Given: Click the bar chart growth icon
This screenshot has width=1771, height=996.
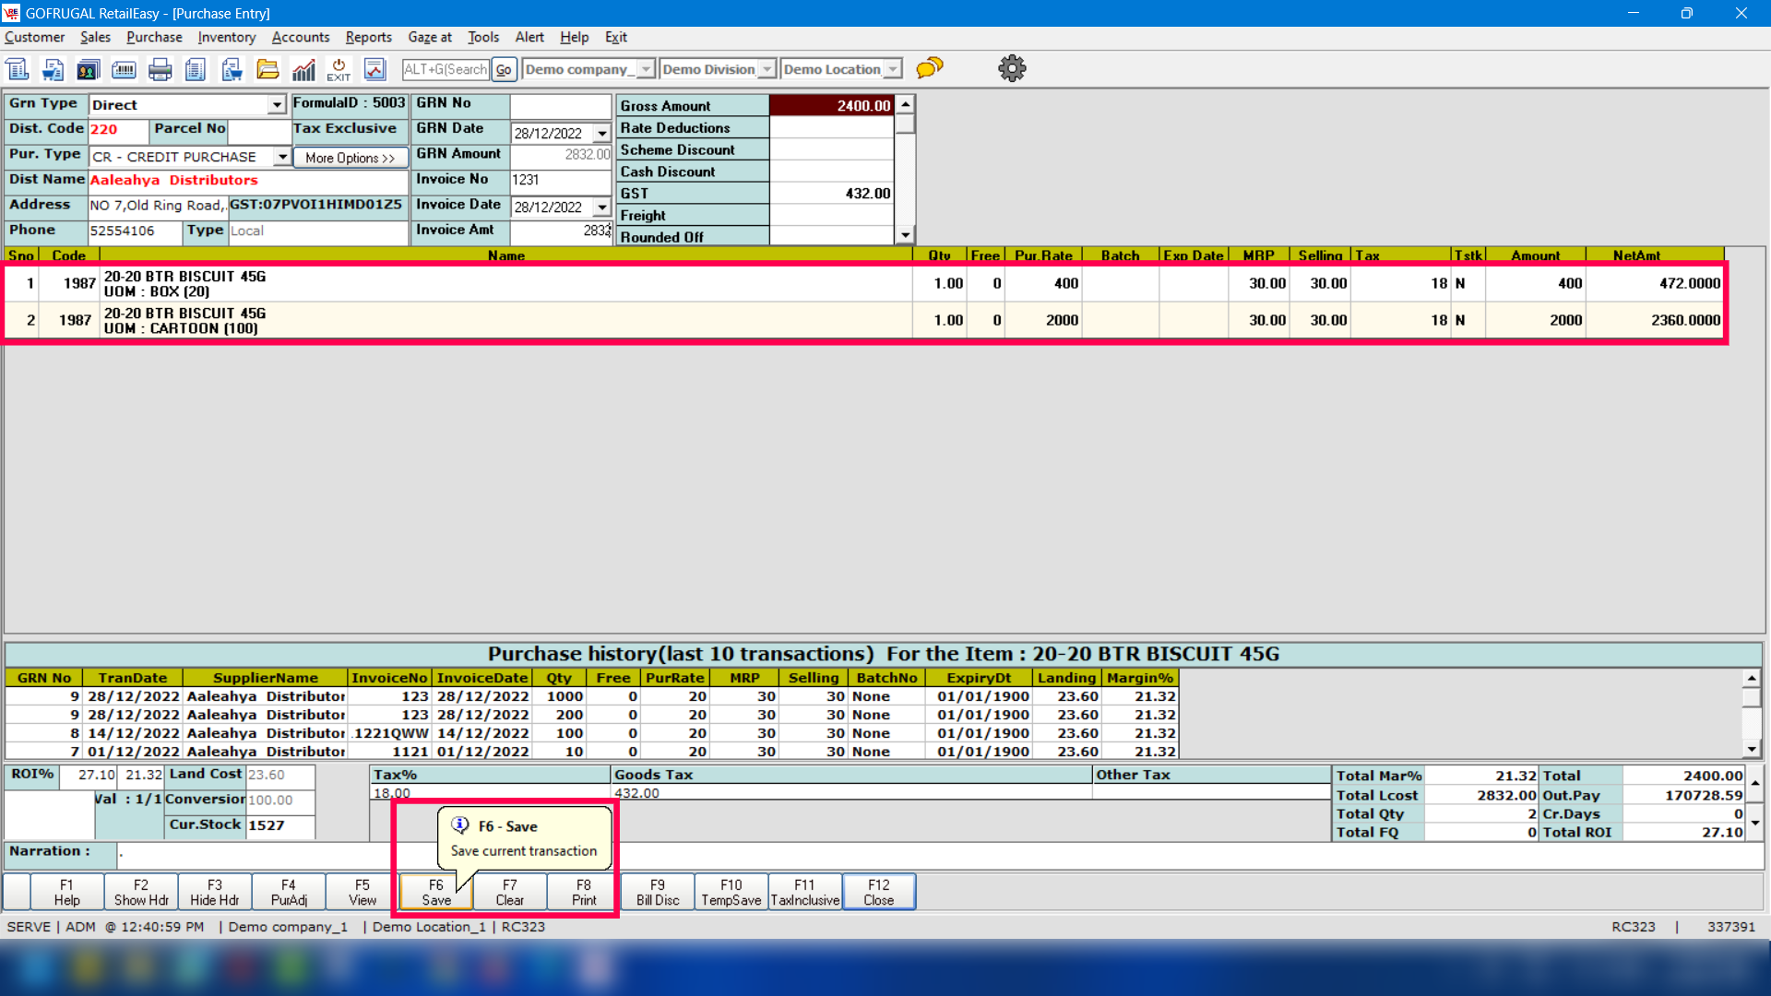Looking at the screenshot, I should tap(303, 69).
